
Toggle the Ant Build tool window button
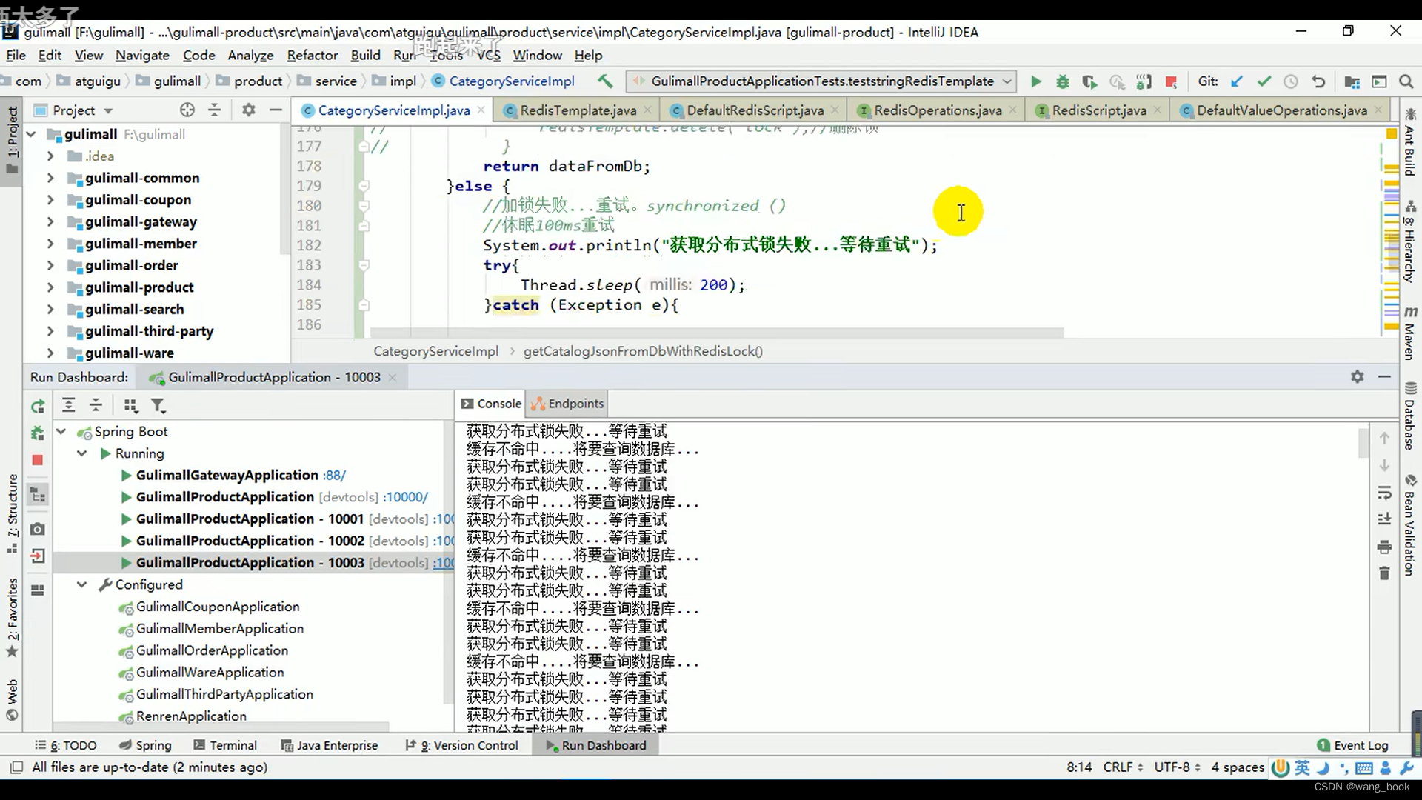(x=1410, y=142)
